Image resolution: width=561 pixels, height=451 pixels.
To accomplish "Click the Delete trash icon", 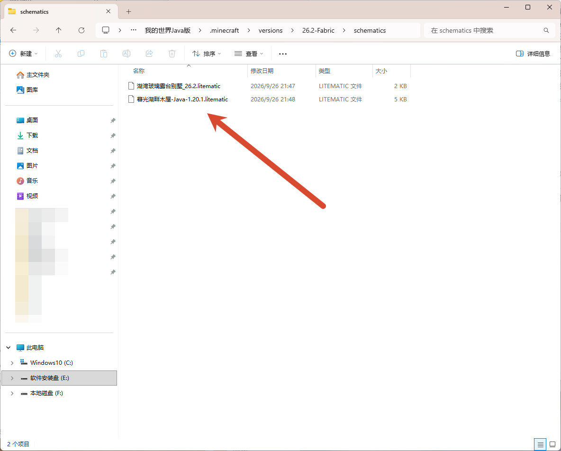I will tap(172, 54).
